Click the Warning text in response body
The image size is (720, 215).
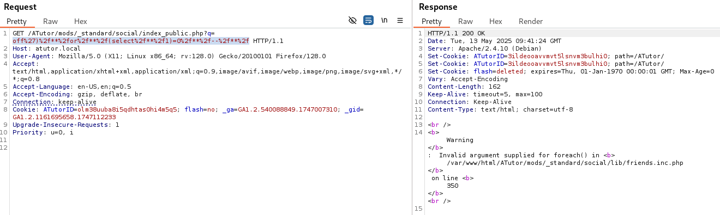point(460,140)
